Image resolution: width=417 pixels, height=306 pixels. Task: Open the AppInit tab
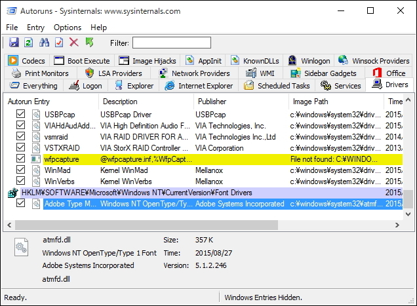tap(203, 61)
